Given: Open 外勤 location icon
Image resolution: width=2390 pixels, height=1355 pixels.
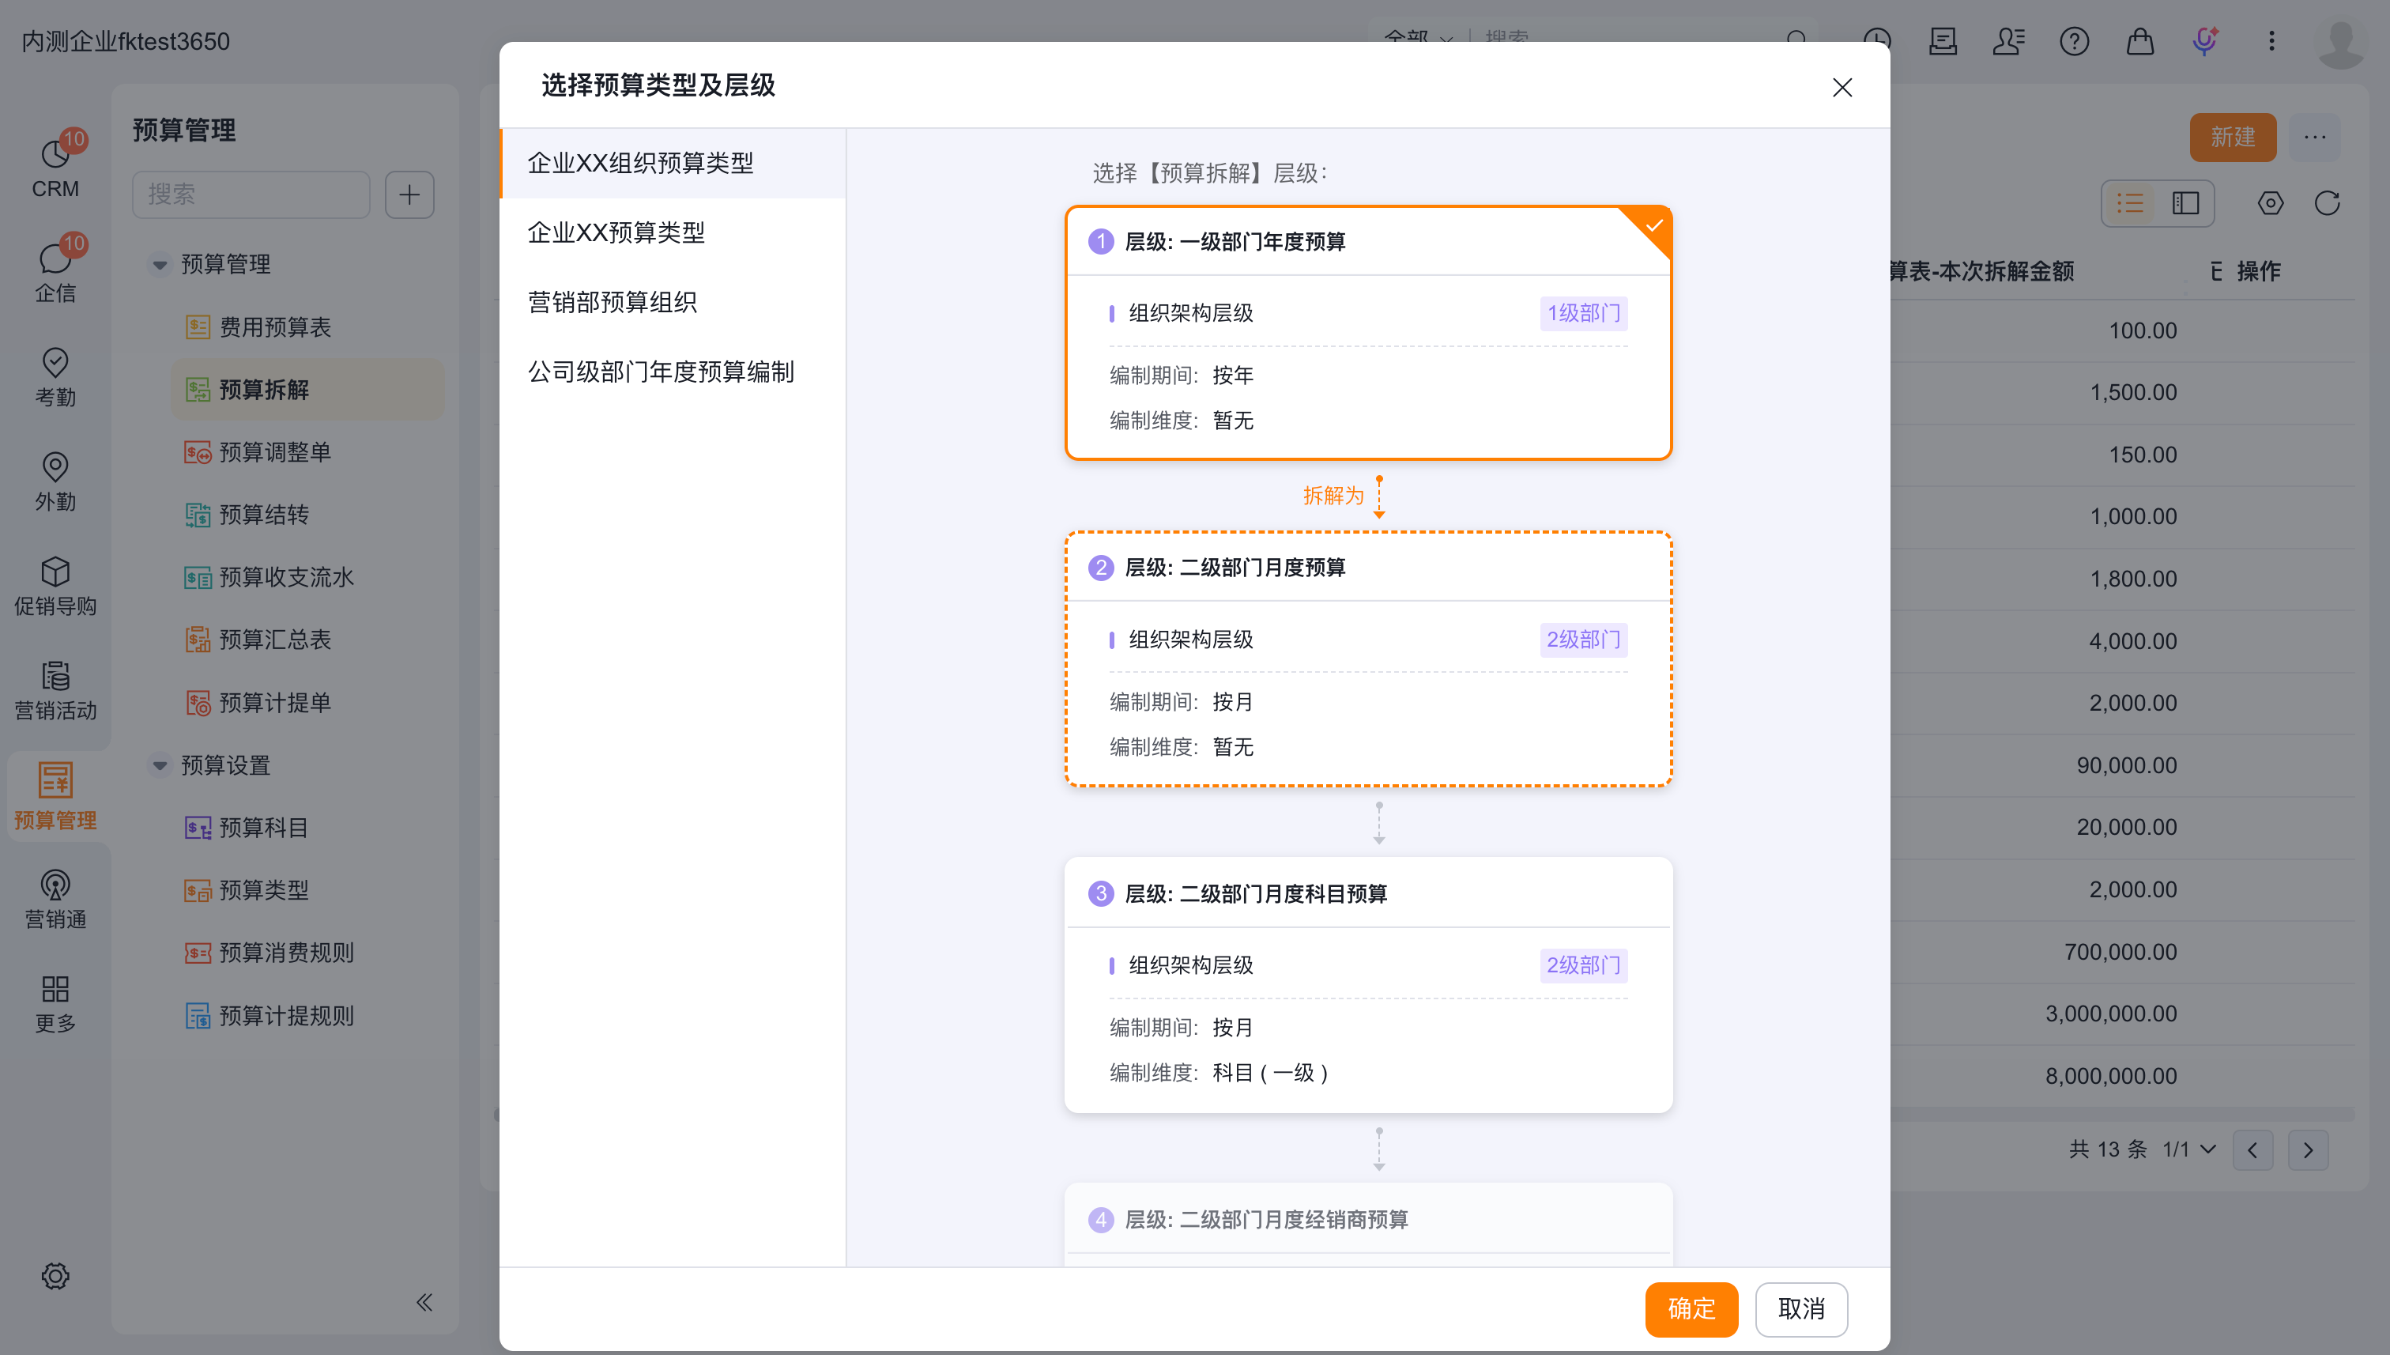Looking at the screenshot, I should (55, 480).
